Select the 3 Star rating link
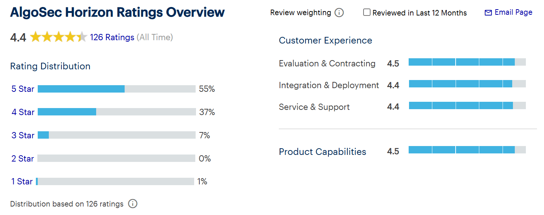 [x=23, y=135]
